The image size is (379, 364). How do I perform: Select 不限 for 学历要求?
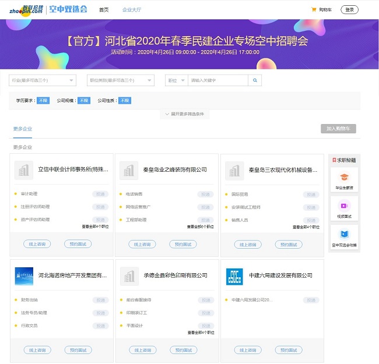pyautogui.click(x=43, y=100)
